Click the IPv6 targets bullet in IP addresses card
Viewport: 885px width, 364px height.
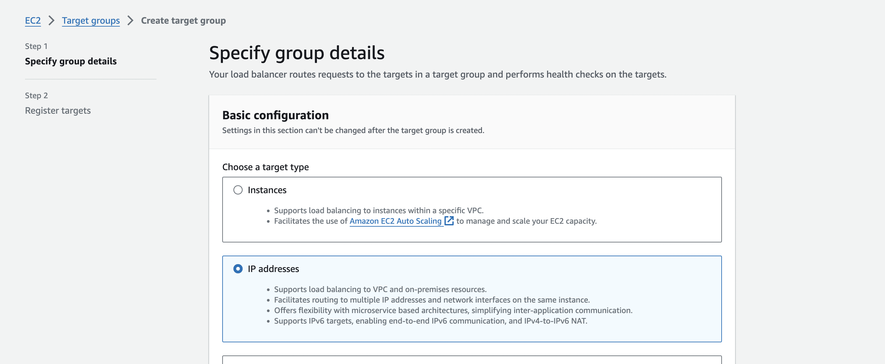[x=430, y=321]
